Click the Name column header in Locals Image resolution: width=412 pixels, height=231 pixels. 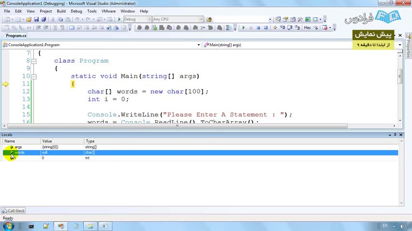(x=22, y=141)
